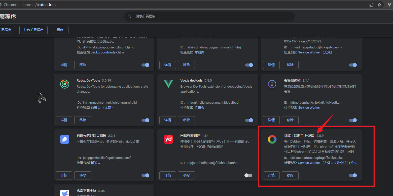Open the 书签侧边栏 Service Worker link
Viewport: 393px width, 196px height.
309,107
